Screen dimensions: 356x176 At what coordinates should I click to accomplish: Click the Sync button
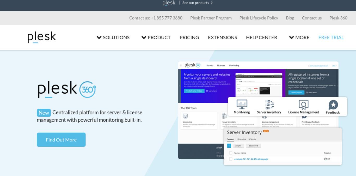pyautogui.click(x=238, y=146)
